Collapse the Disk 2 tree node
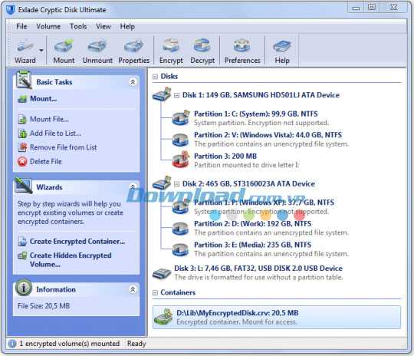Viewport: 414px width, 356px height. (176, 184)
